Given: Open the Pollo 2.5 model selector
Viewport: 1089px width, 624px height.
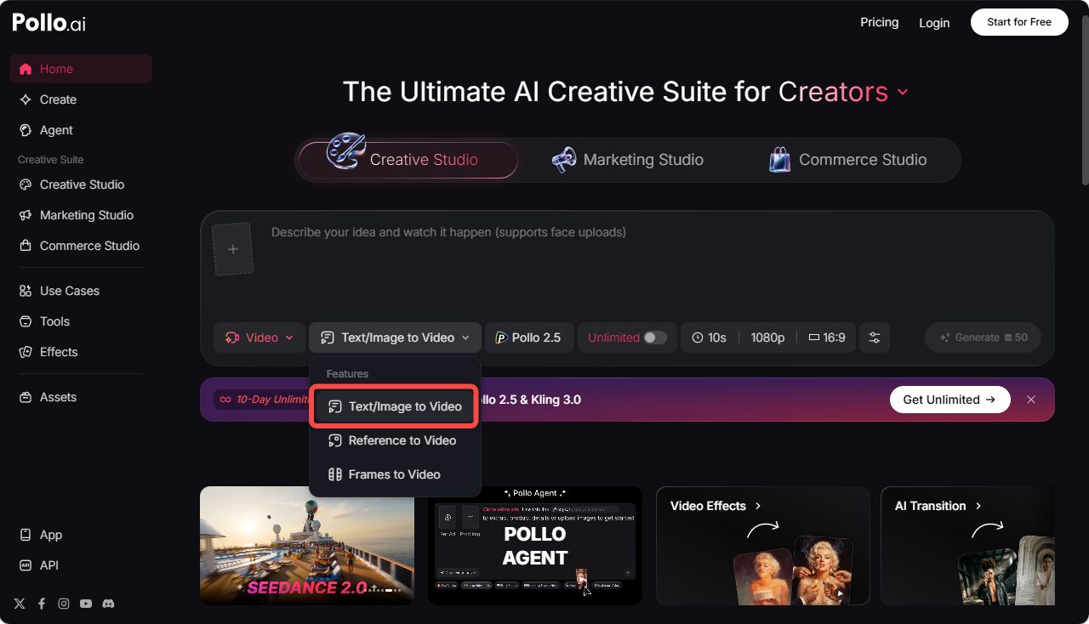Looking at the screenshot, I should (x=529, y=338).
